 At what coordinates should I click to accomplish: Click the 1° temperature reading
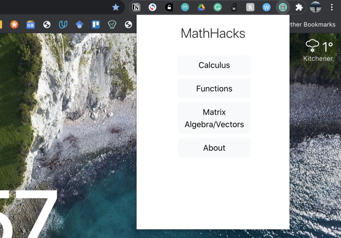click(327, 47)
